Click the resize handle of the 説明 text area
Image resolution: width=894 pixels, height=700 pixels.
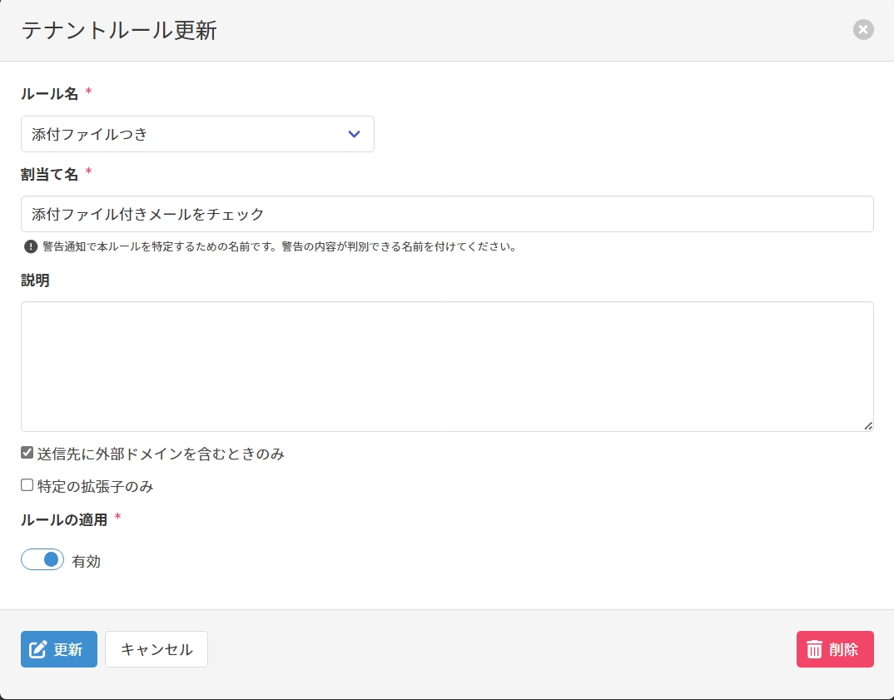click(x=868, y=426)
